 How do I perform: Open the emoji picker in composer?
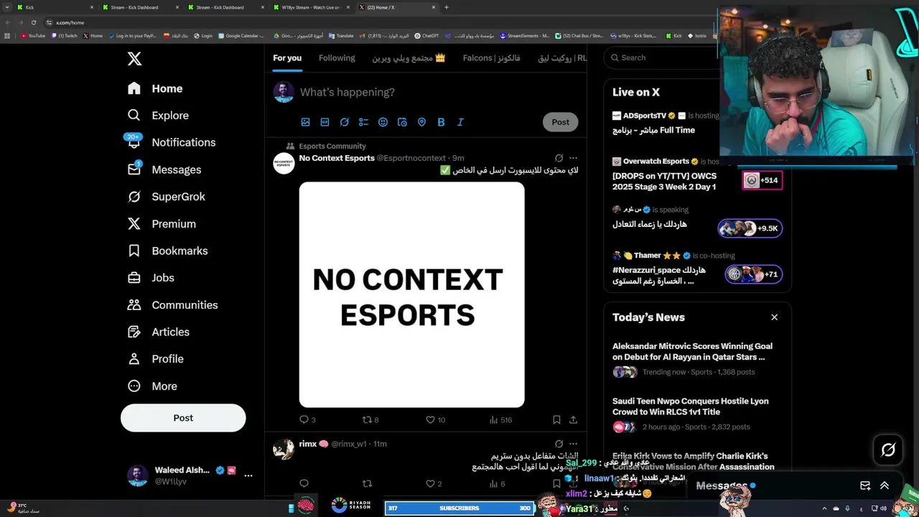coord(383,122)
